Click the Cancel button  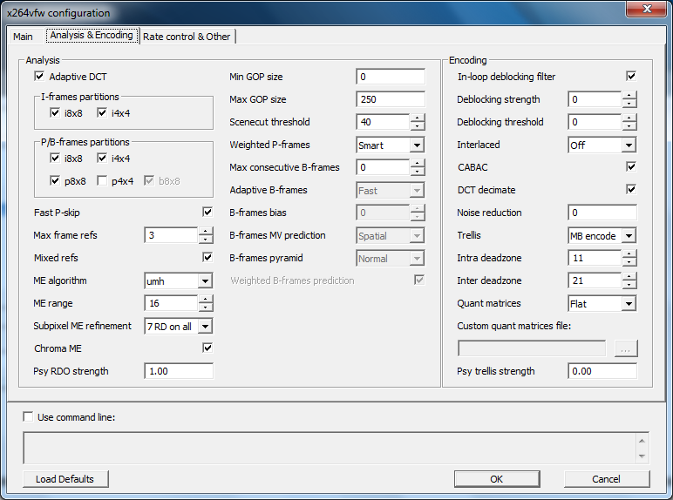607,479
